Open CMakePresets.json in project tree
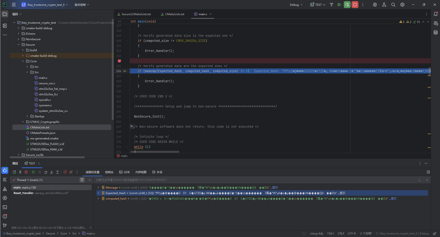 (x=42, y=133)
